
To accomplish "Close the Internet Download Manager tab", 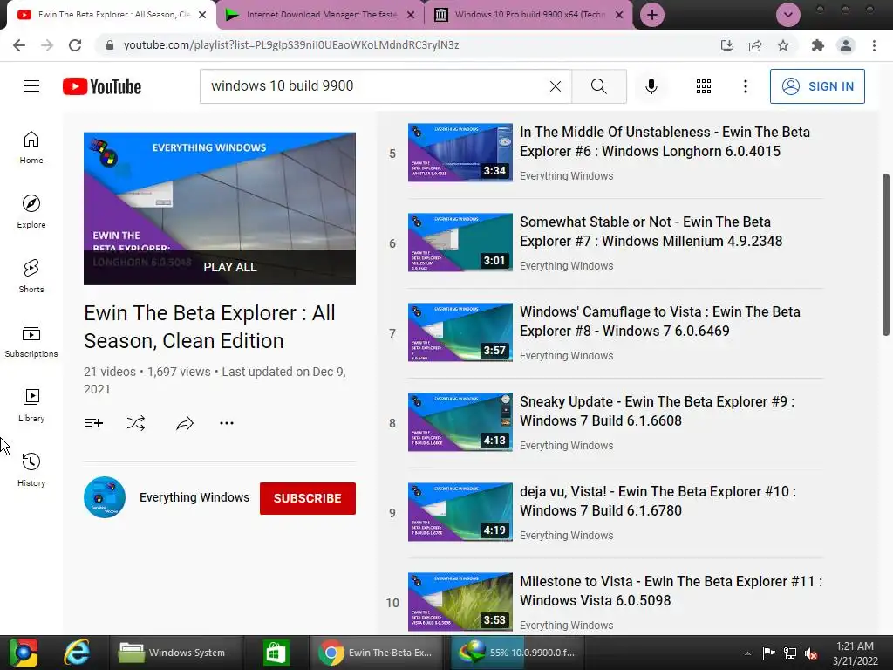I will tap(411, 15).
